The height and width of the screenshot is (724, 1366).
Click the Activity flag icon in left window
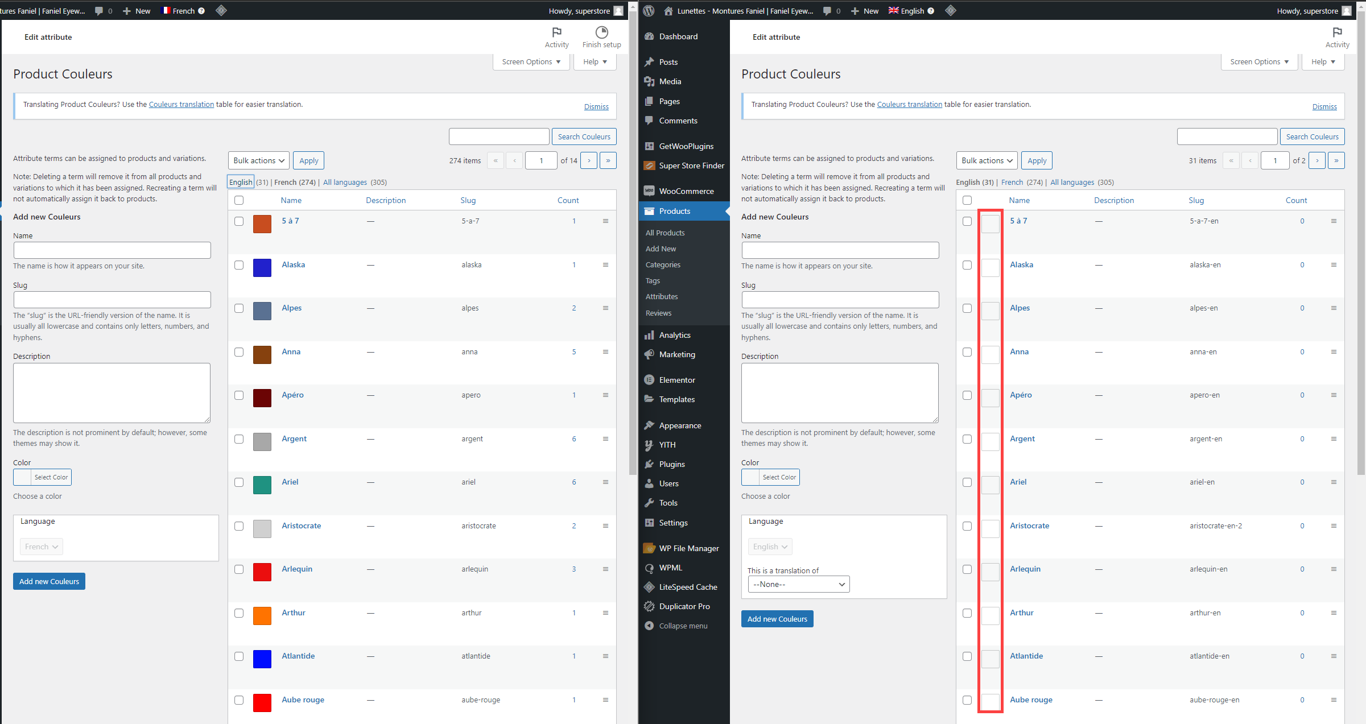coord(556,32)
